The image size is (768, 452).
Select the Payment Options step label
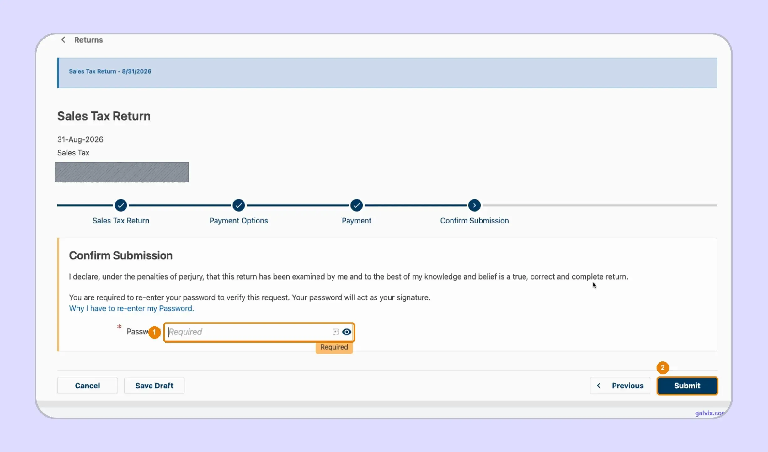click(239, 221)
